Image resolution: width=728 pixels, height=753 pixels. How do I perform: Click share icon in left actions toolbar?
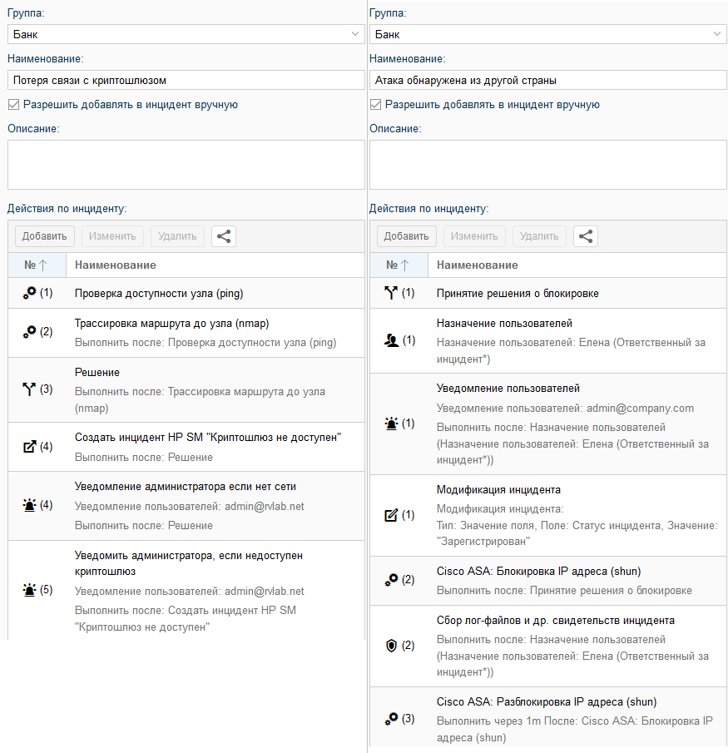coord(224,236)
